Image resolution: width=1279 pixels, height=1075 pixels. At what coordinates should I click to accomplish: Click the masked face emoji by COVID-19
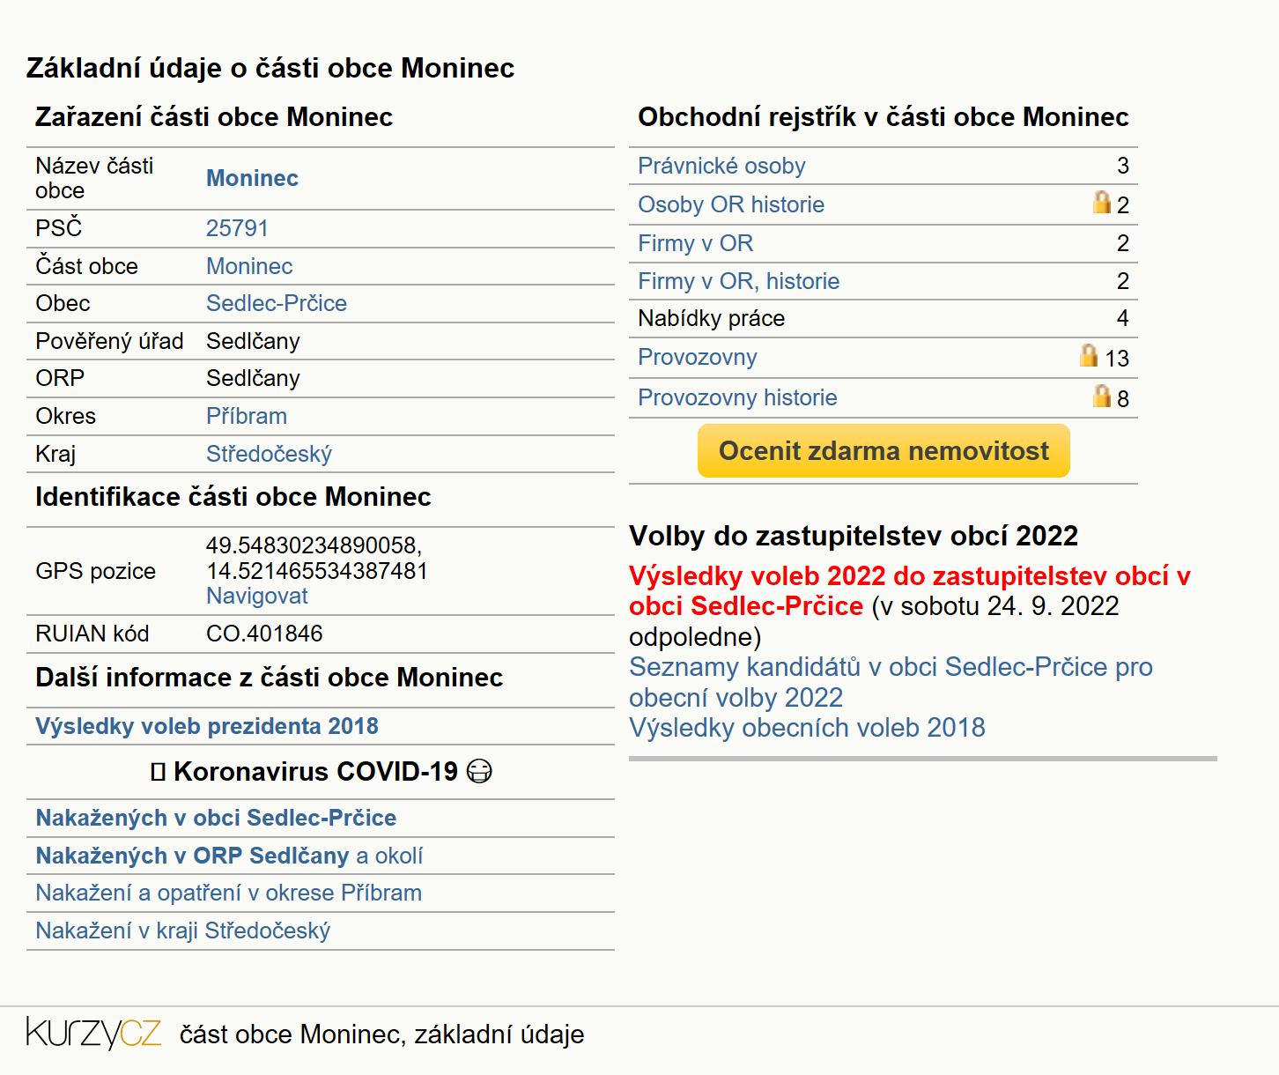[479, 771]
